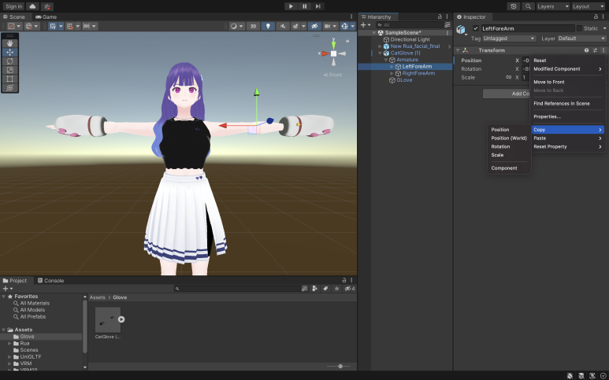Viewport: 609px width, 380px height.
Task: Select the Hand view tool
Action: 9,43
